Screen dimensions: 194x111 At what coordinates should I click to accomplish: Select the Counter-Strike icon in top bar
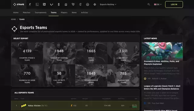coord(30,5)
